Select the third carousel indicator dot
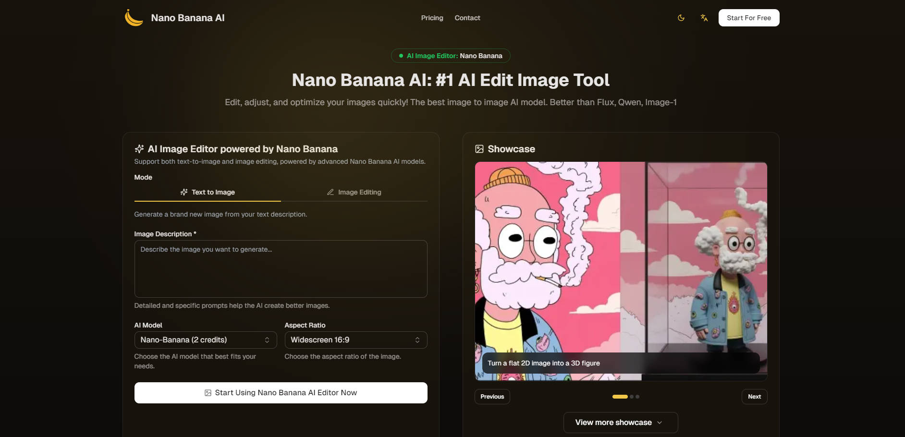The height and width of the screenshot is (437, 905). [x=637, y=397]
